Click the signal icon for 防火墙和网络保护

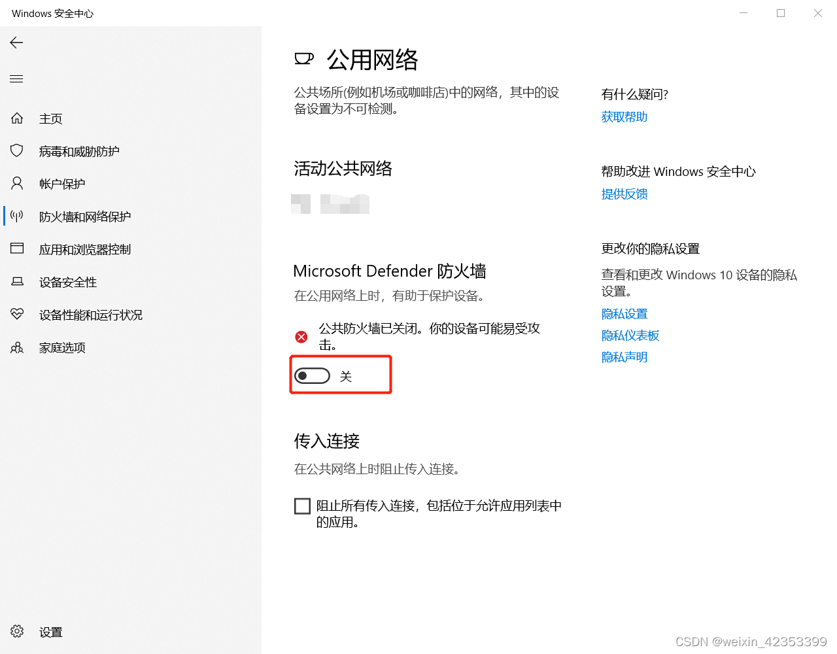coord(17,216)
